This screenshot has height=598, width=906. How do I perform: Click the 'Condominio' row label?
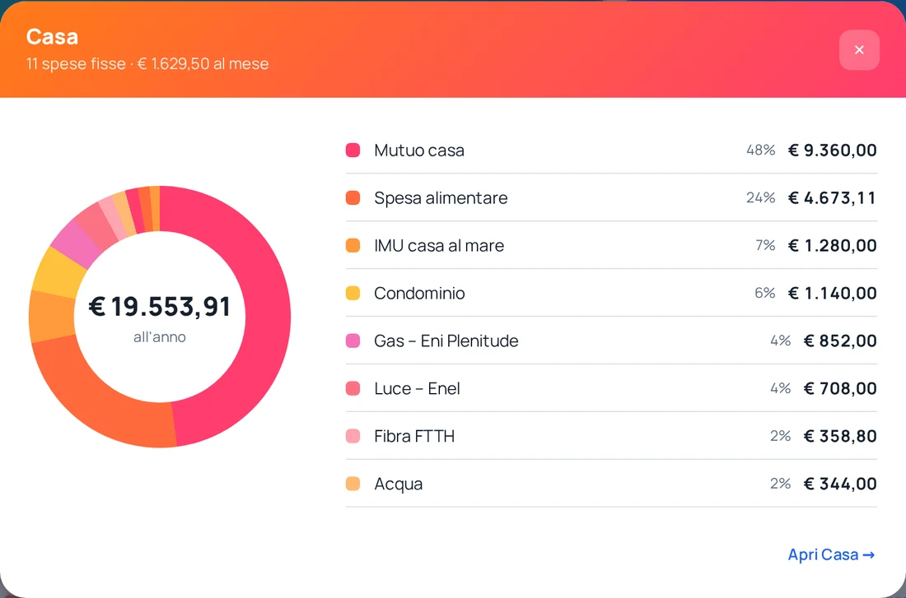point(419,293)
